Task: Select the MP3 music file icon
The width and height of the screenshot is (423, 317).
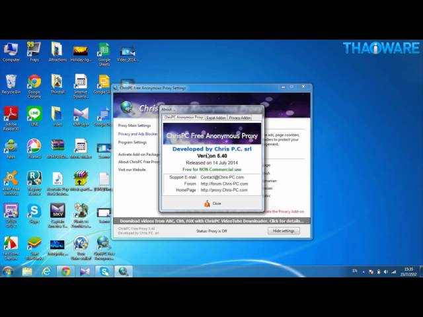Action: [x=58, y=184]
